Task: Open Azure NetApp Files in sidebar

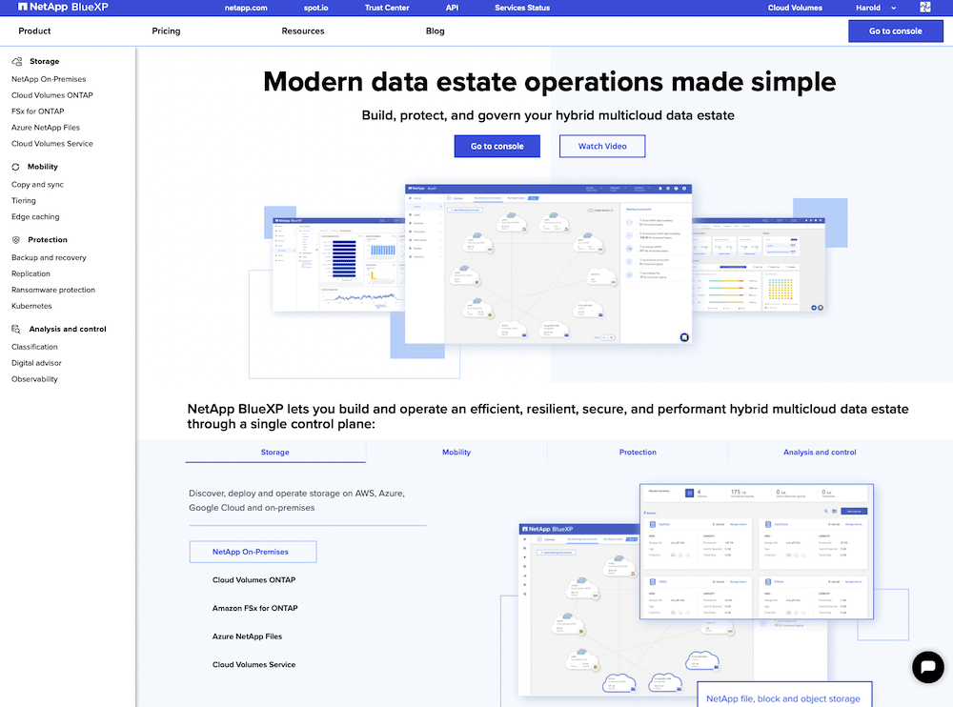Action: point(46,128)
